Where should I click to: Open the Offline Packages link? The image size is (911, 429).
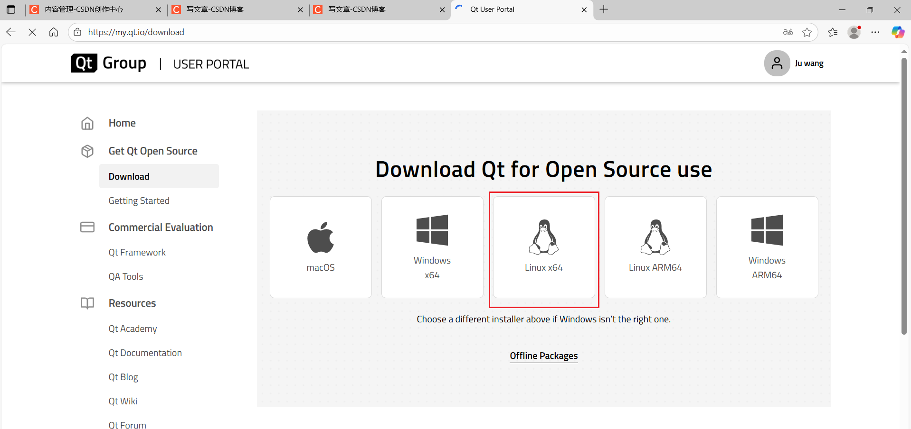544,356
